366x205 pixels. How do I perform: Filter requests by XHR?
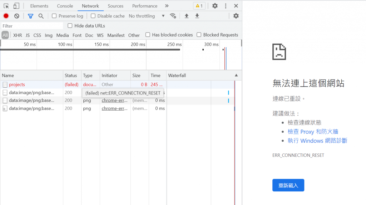(18, 35)
